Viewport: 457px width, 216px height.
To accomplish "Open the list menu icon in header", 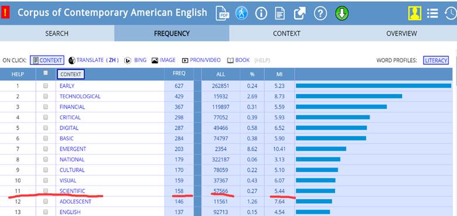I will 432,13.
